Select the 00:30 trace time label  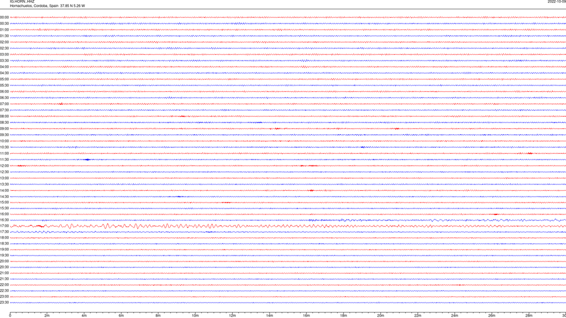click(4, 24)
